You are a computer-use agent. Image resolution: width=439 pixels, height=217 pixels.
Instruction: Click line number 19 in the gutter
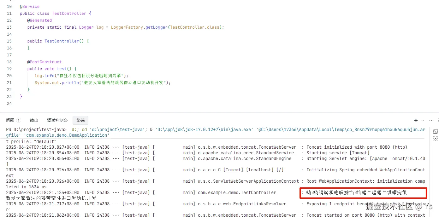point(9,69)
